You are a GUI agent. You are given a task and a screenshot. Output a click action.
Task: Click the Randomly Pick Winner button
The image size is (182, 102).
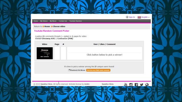point(77,70)
